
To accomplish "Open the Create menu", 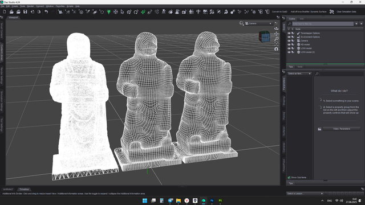I will pos(15,6).
